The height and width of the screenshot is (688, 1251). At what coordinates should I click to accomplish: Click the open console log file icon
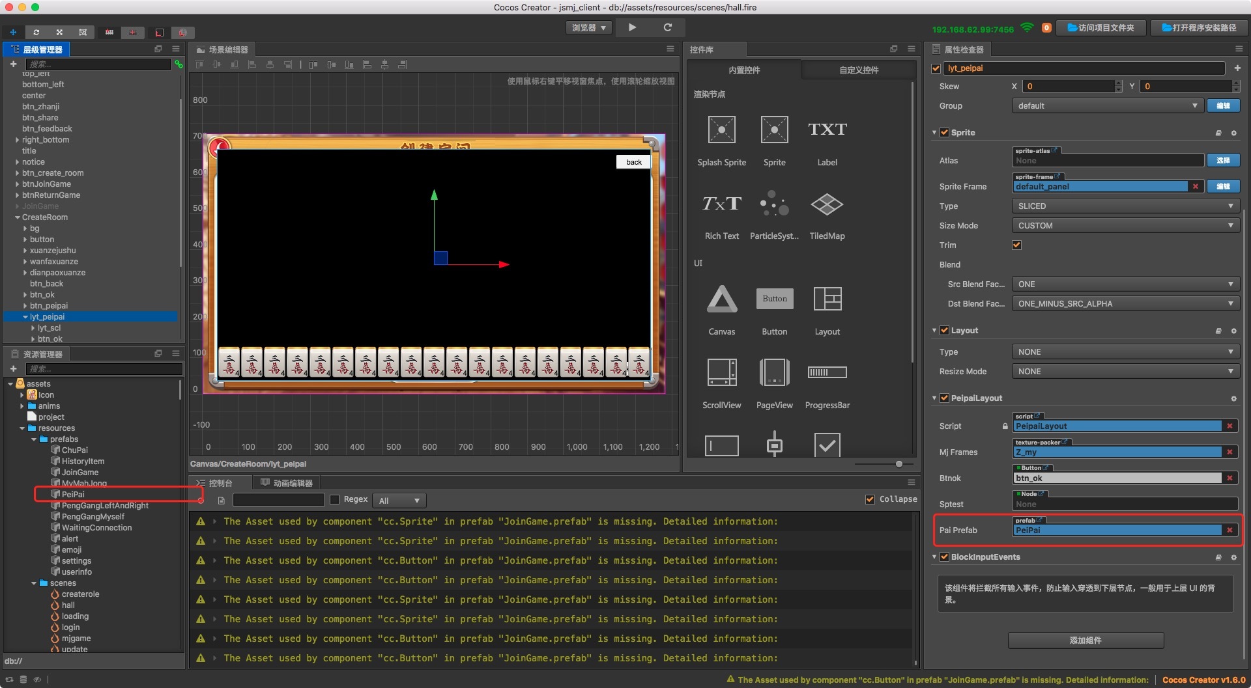tap(222, 501)
